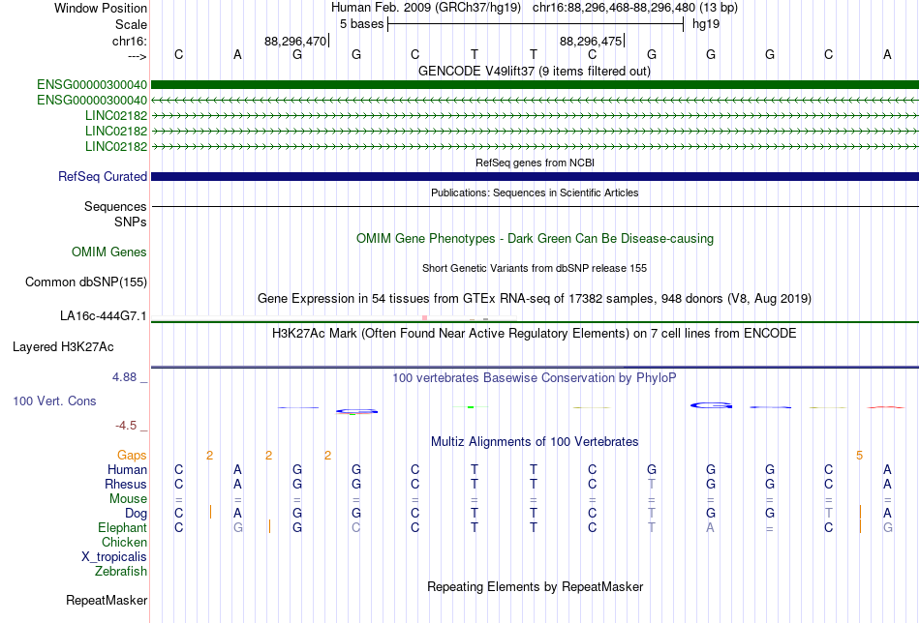This screenshot has height=623, width=920.
Task: Select the X_tropicalis species label
Action: (x=114, y=557)
